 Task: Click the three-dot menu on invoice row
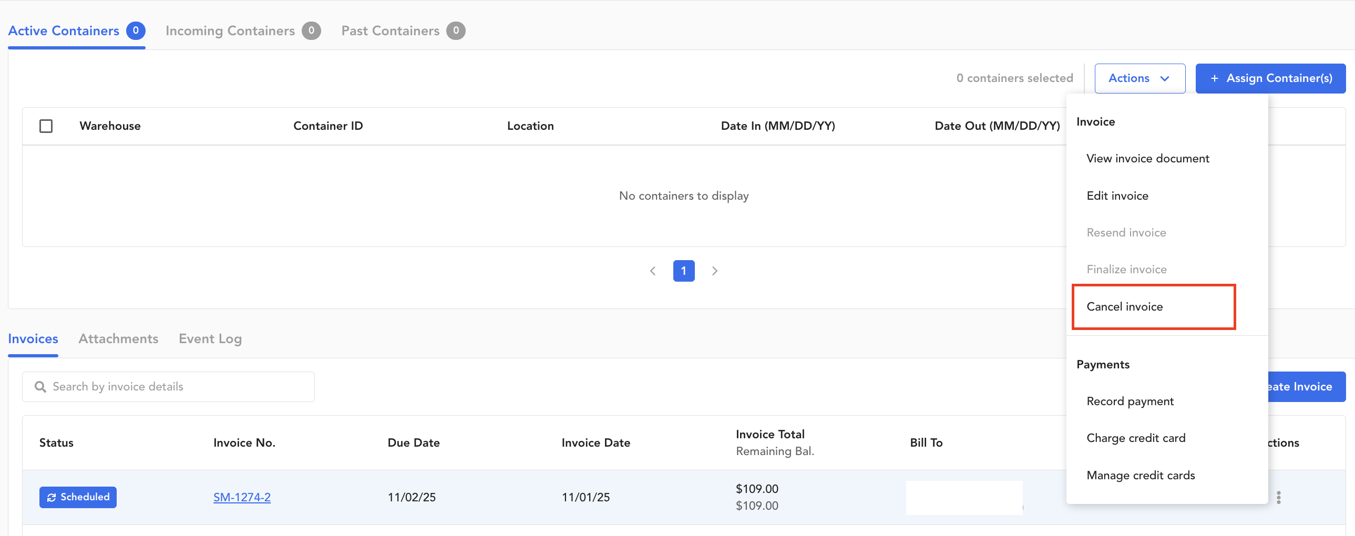click(x=1278, y=497)
